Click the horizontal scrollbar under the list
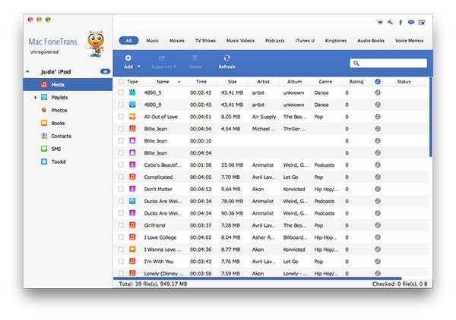This screenshot has height=320, width=456. tap(257, 278)
